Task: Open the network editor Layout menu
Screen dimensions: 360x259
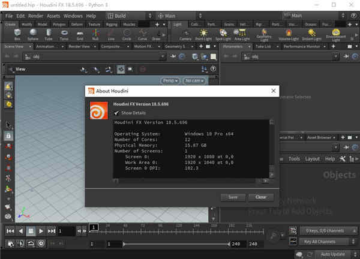Action: click(312, 159)
